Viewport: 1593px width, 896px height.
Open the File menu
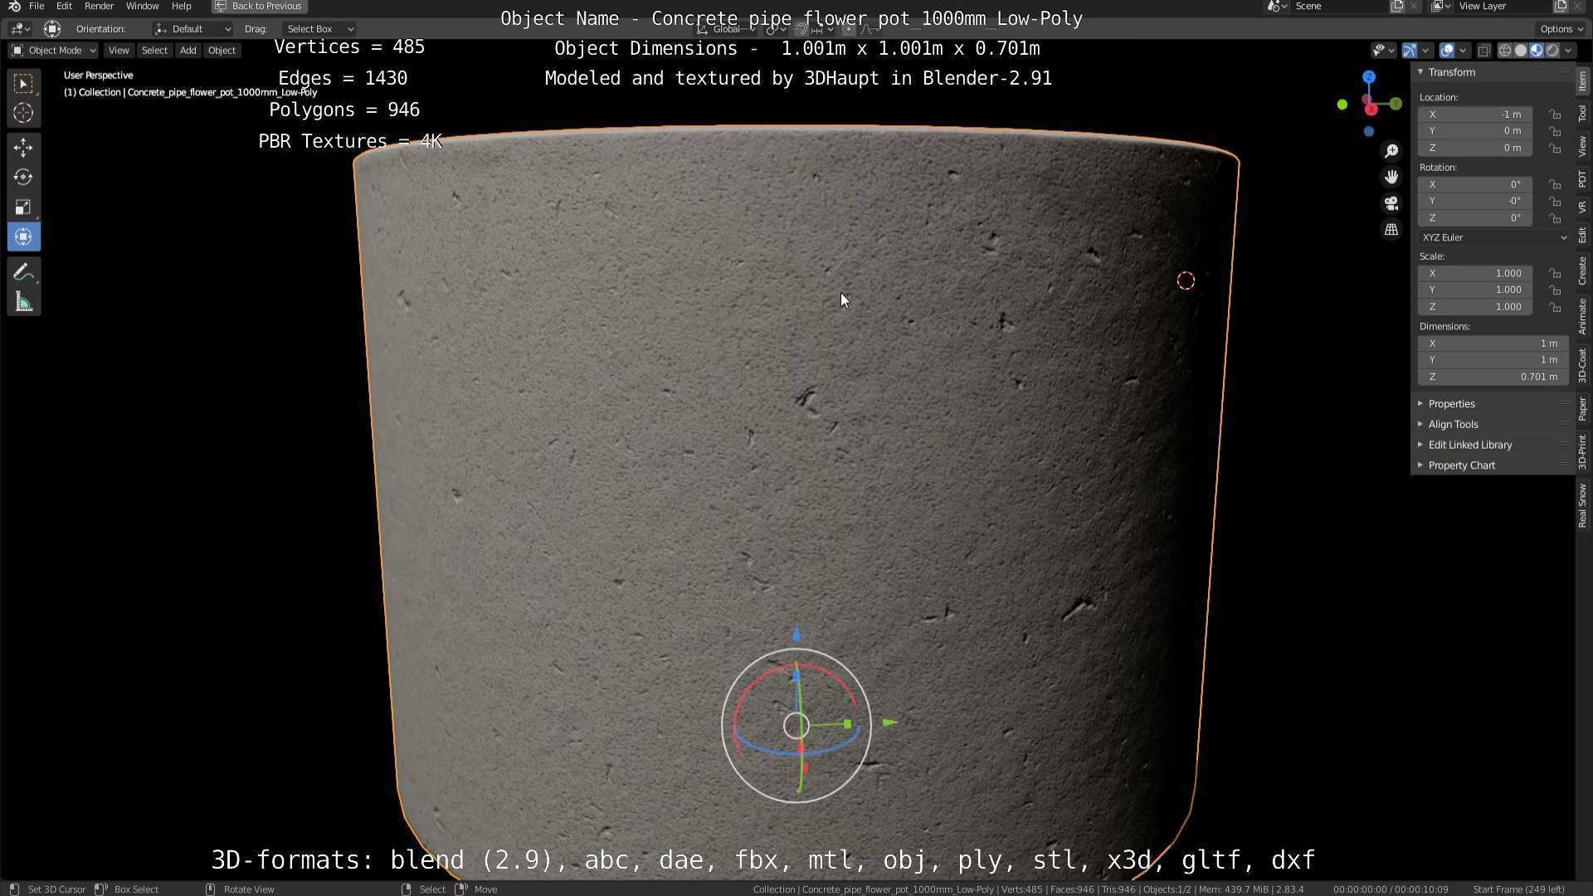pyautogui.click(x=37, y=6)
